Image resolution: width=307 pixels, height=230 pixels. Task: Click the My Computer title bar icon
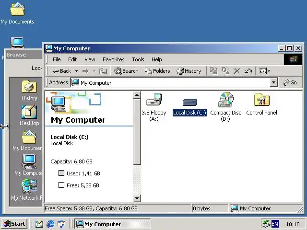point(48,48)
